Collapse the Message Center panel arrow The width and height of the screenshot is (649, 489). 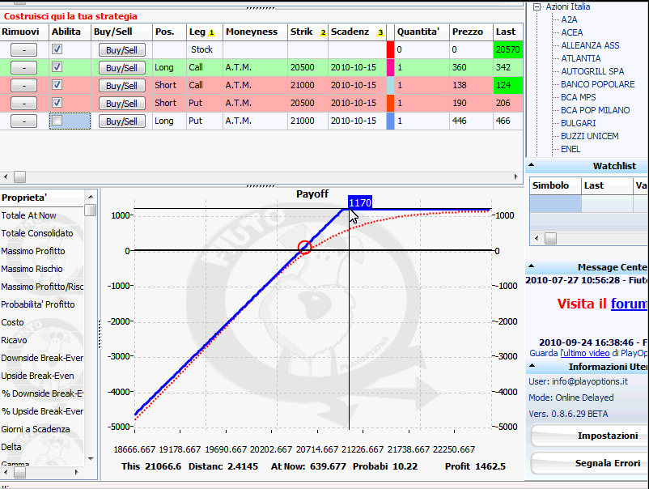pyautogui.click(x=532, y=266)
